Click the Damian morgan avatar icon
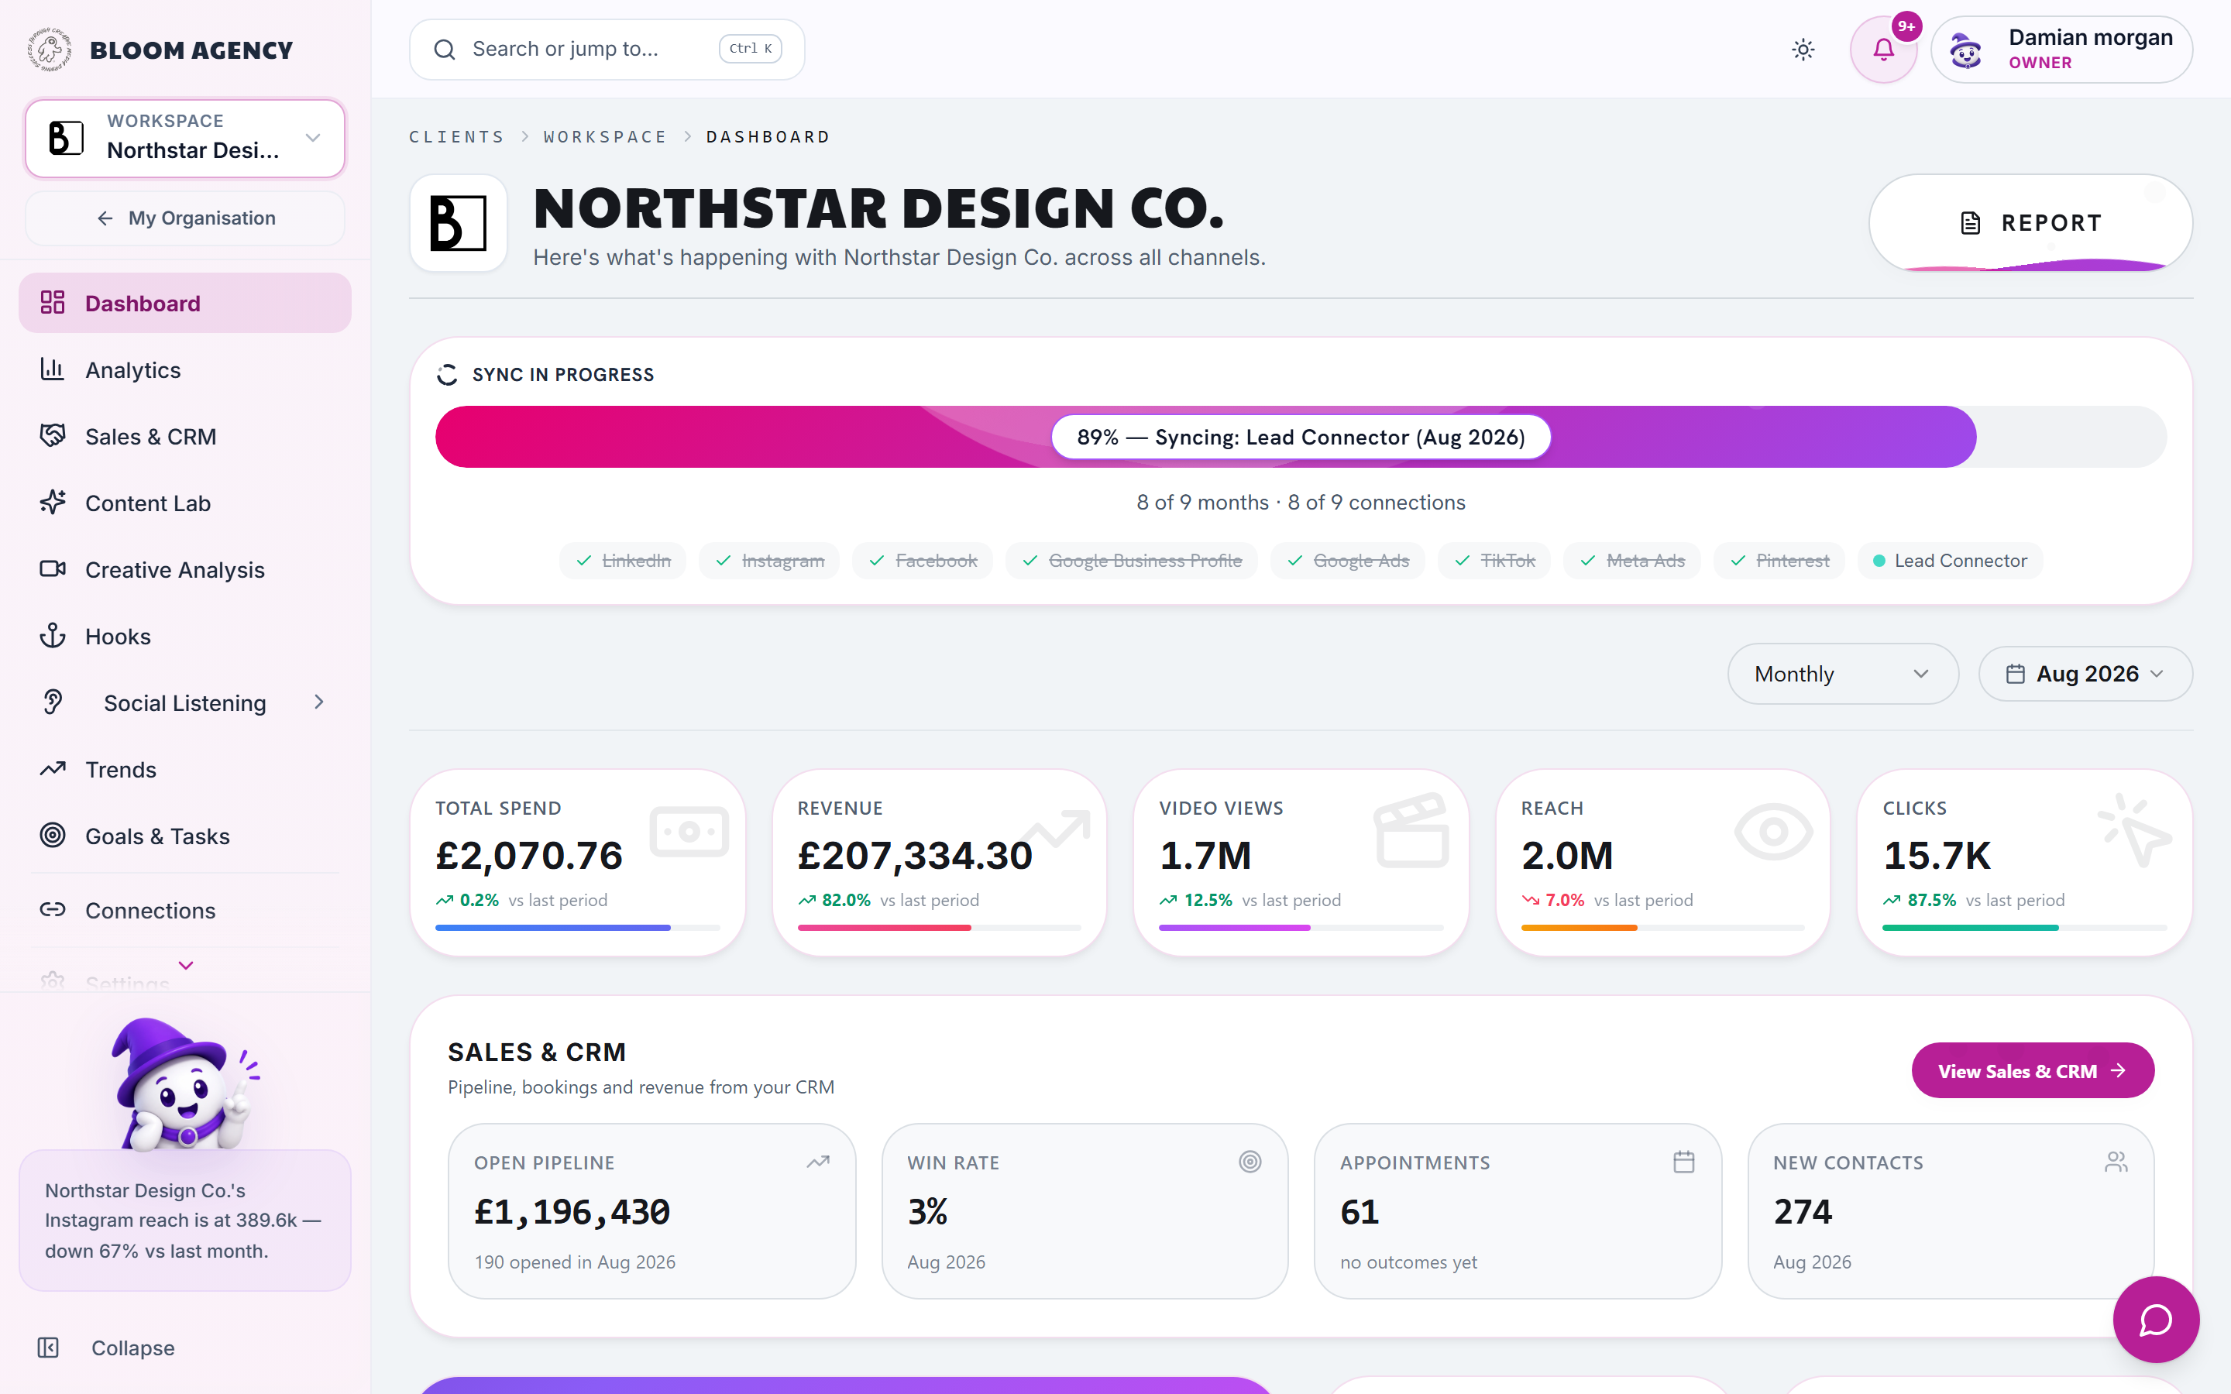 [x=1965, y=50]
